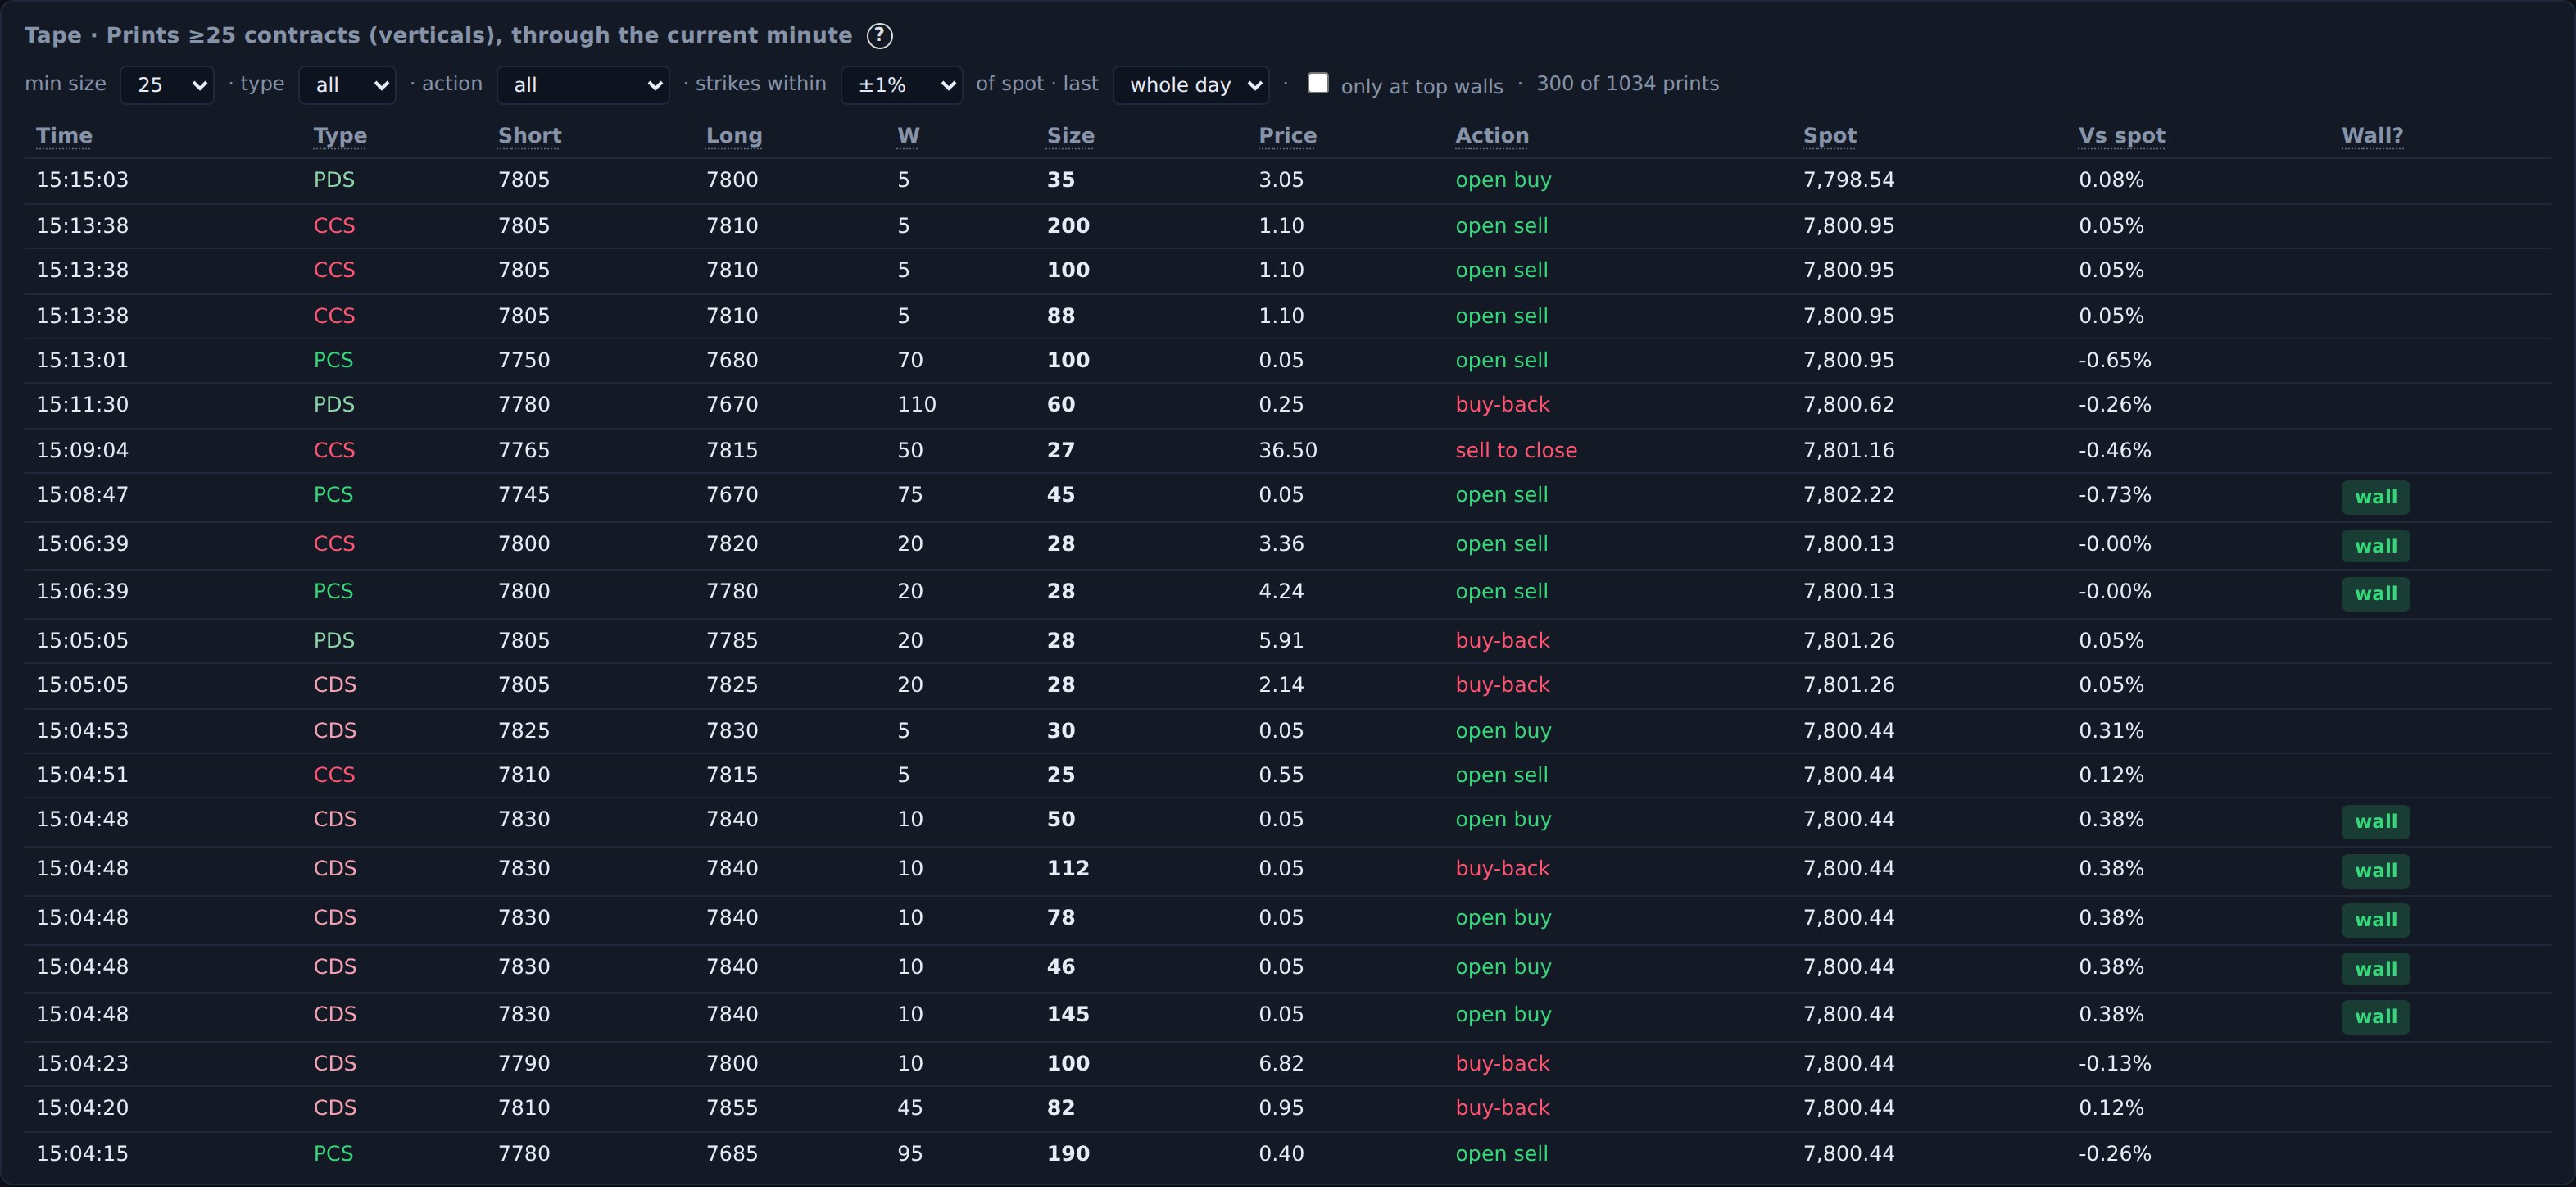Click the Vs spot column header
This screenshot has width=2576, height=1187.
[x=2122, y=136]
